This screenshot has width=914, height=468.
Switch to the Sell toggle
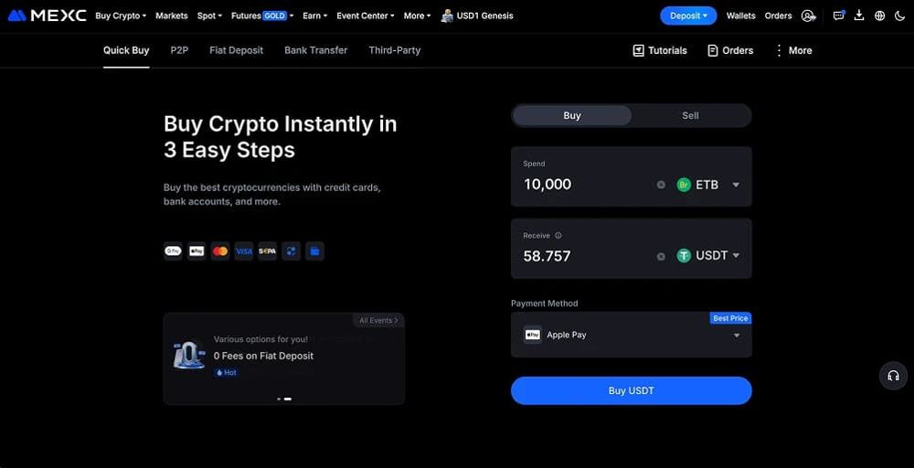pos(690,115)
